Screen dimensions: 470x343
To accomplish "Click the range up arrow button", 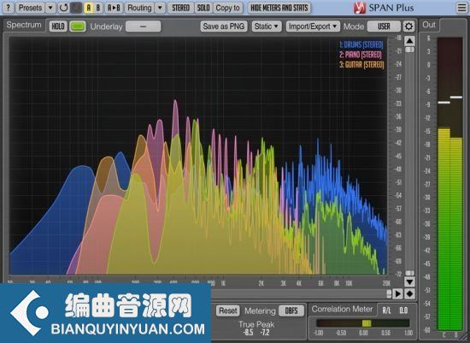I will (409, 41).
